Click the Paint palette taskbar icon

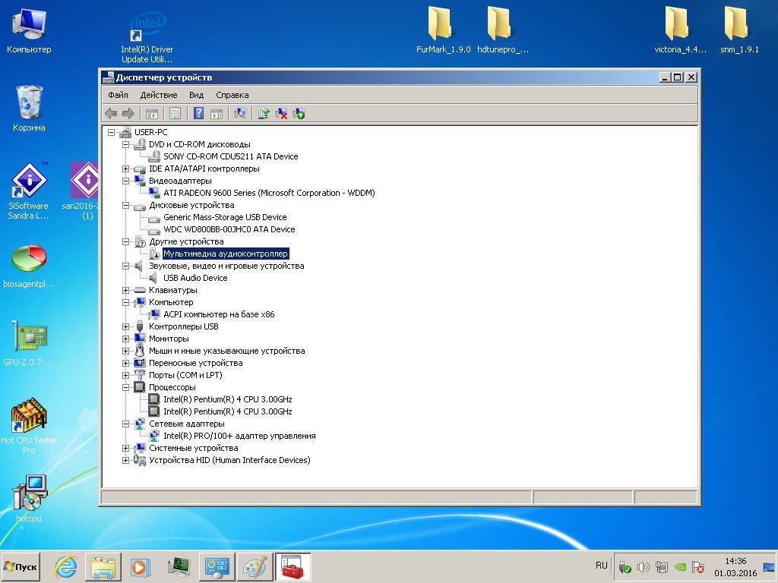(255, 566)
